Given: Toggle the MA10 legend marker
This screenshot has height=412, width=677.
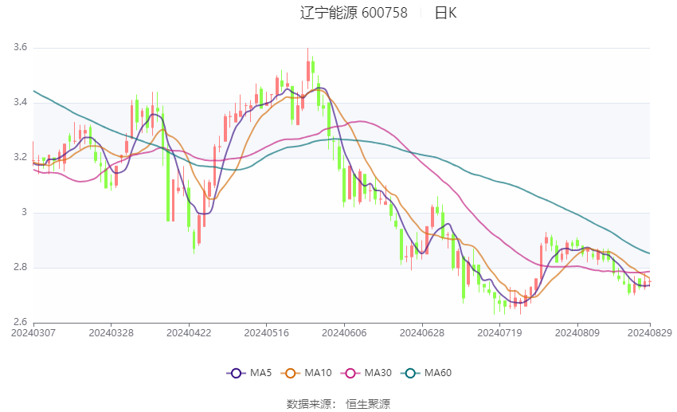Looking at the screenshot, I should [x=291, y=373].
